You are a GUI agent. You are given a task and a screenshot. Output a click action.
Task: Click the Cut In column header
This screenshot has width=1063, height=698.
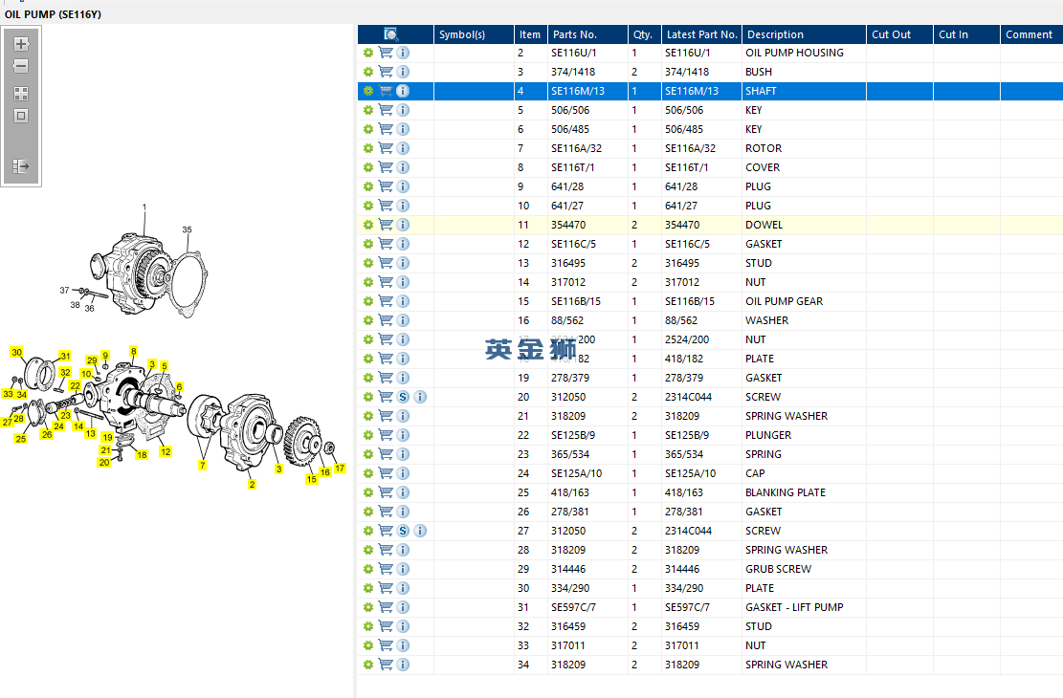[x=966, y=34]
